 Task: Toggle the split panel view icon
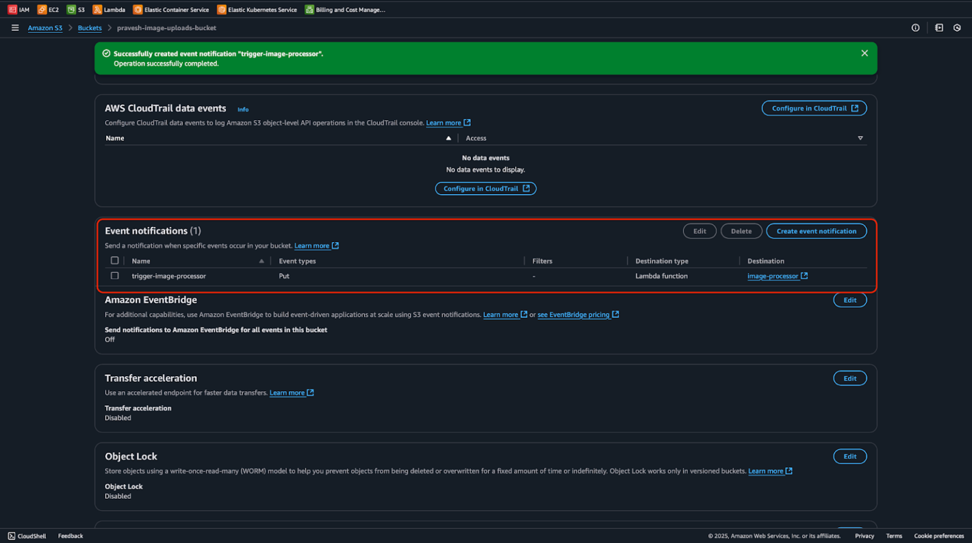coord(938,27)
